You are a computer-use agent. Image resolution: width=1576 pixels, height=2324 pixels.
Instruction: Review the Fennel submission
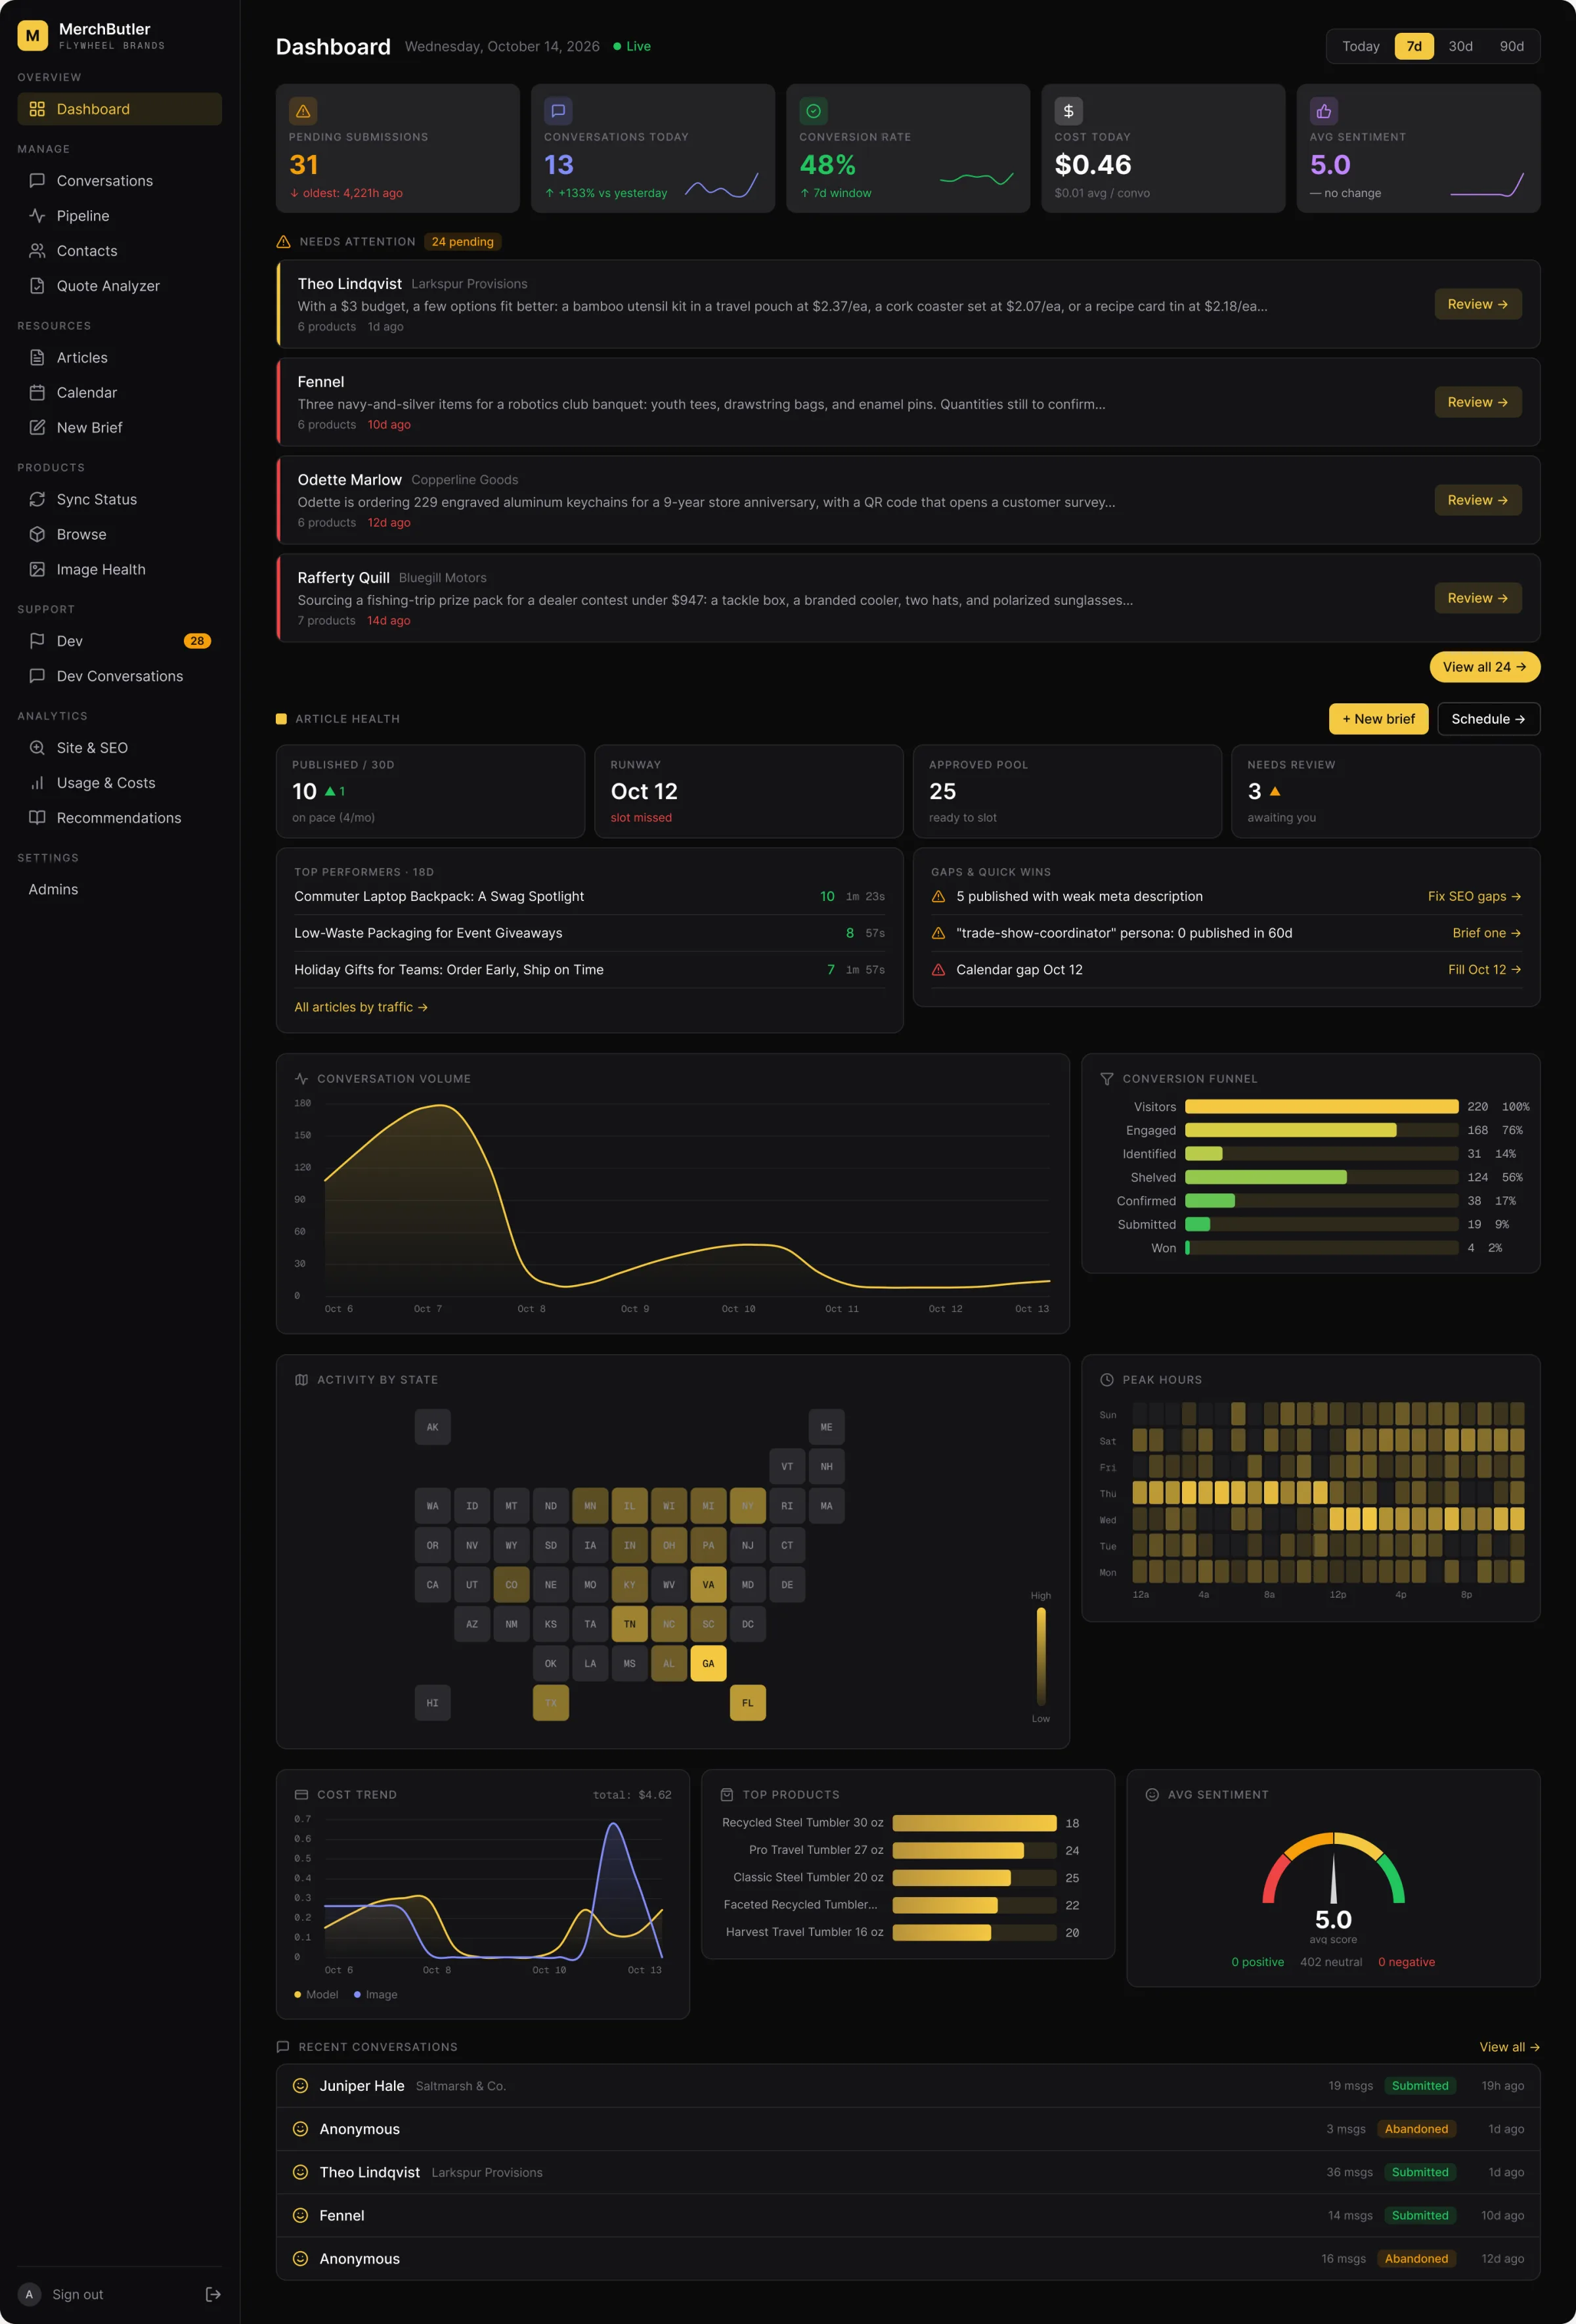pos(1478,402)
